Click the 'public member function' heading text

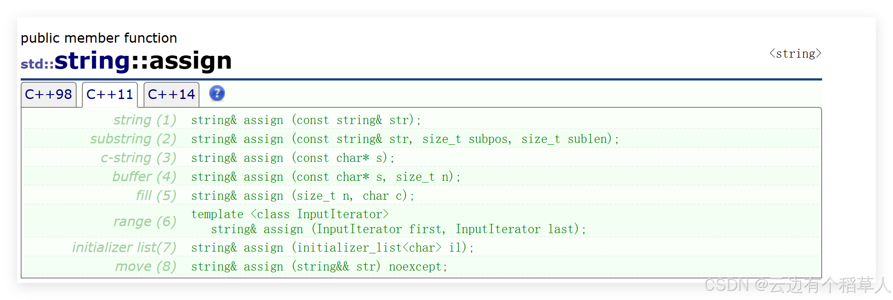[x=99, y=38]
